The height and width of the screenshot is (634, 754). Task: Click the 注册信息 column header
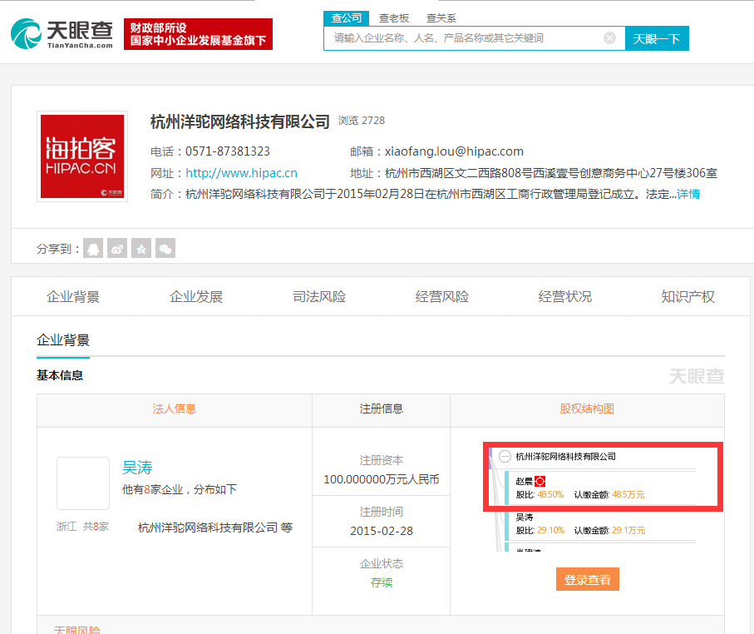click(382, 409)
